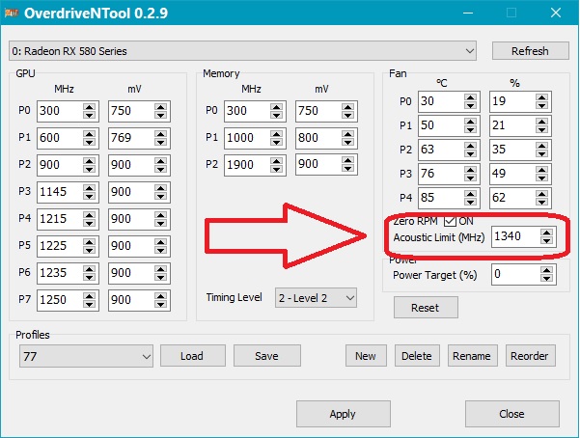Viewport: 580px width, 438px height.
Task: Increase Power Target with up arrow
Action: pyautogui.click(x=547, y=270)
